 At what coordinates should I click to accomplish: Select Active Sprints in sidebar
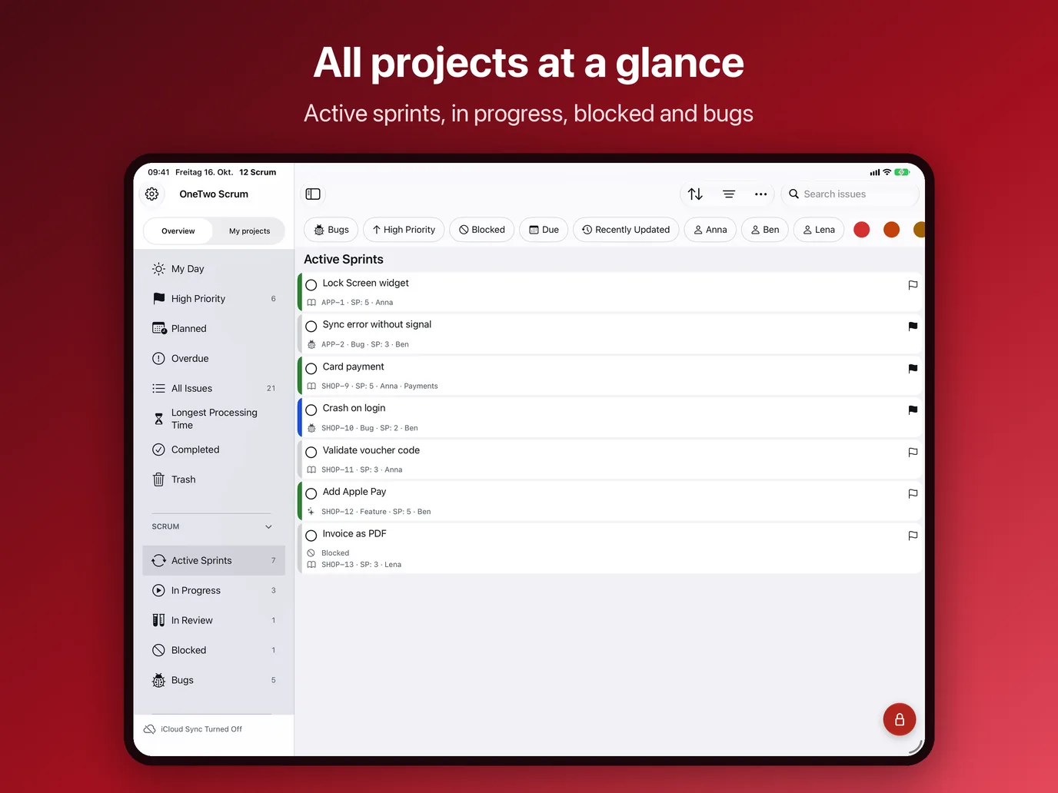point(214,561)
